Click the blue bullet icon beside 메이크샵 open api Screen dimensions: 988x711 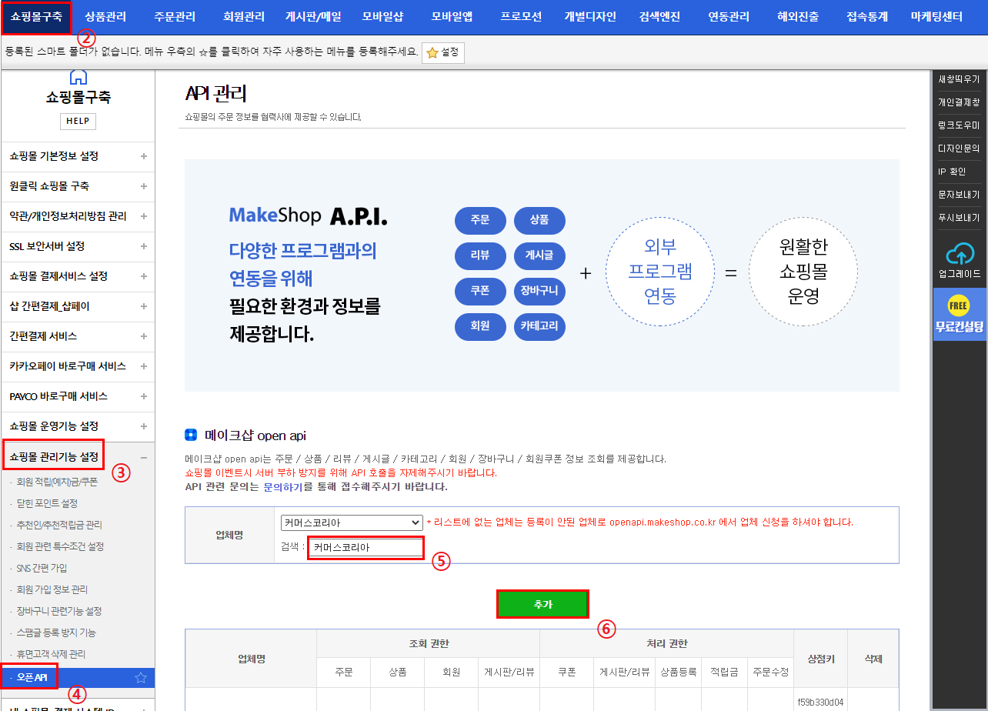pyautogui.click(x=191, y=435)
